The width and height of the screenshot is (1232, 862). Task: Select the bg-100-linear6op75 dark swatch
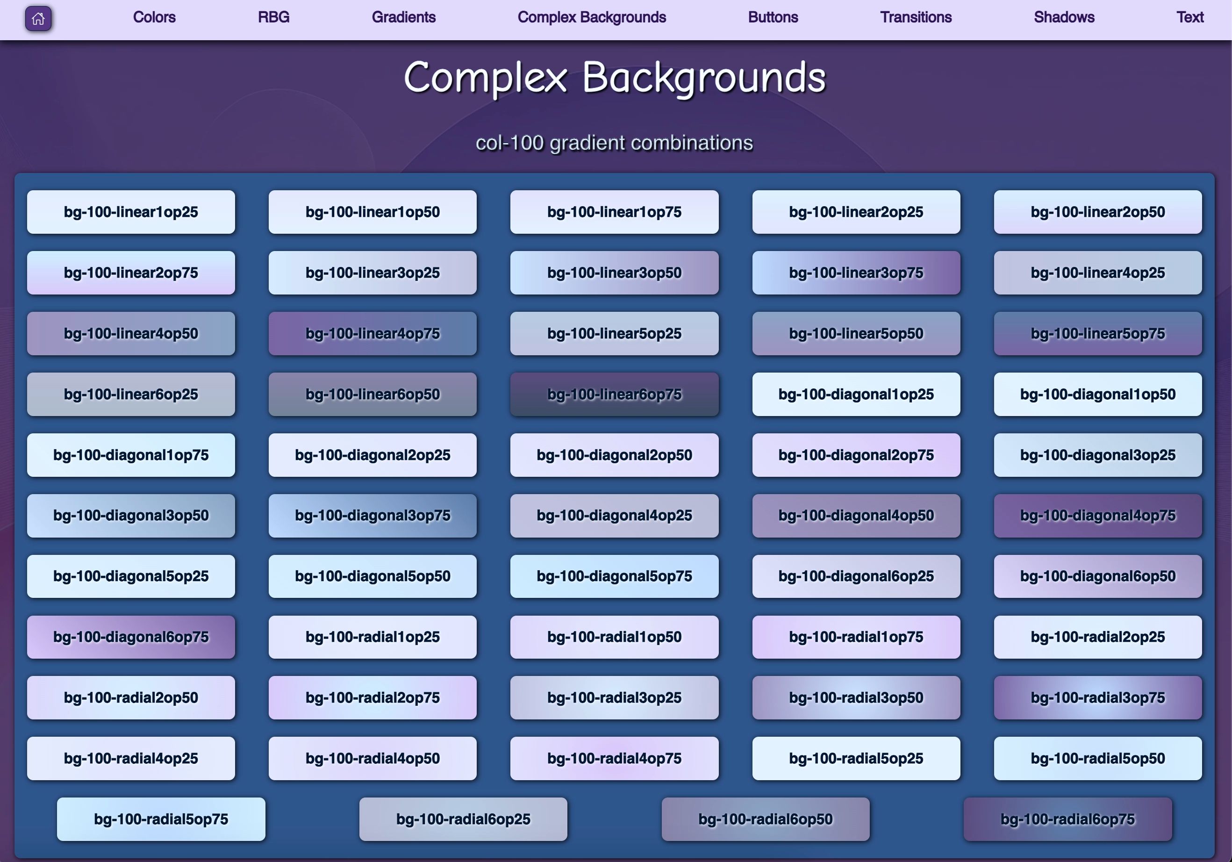point(614,394)
